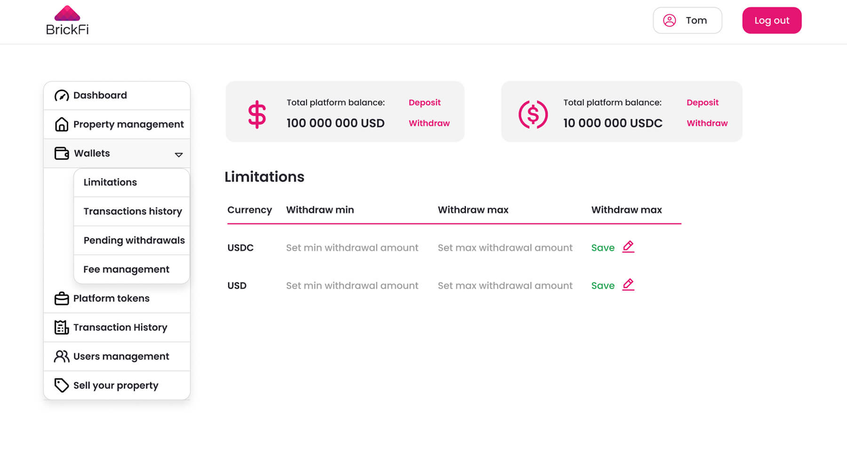Click Withdraw link for USDC balance
The image size is (847, 459).
tap(707, 123)
